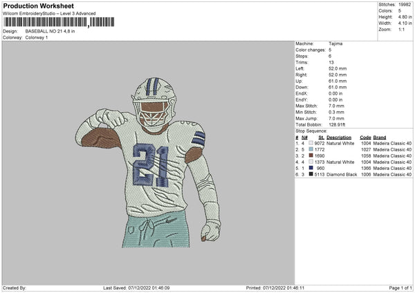Click 'Madeira Classic 40' in the 960 row
Image resolution: width=415 pixels, height=293 pixels.
(x=392, y=168)
